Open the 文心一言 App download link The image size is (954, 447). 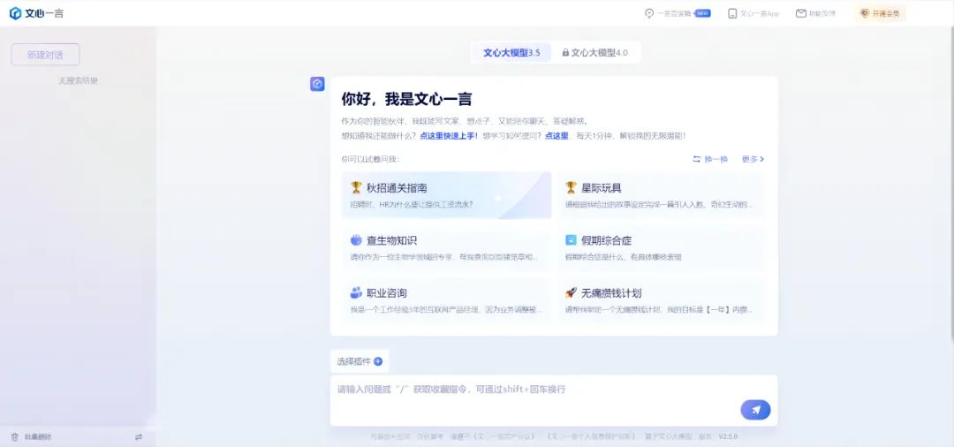(x=753, y=13)
